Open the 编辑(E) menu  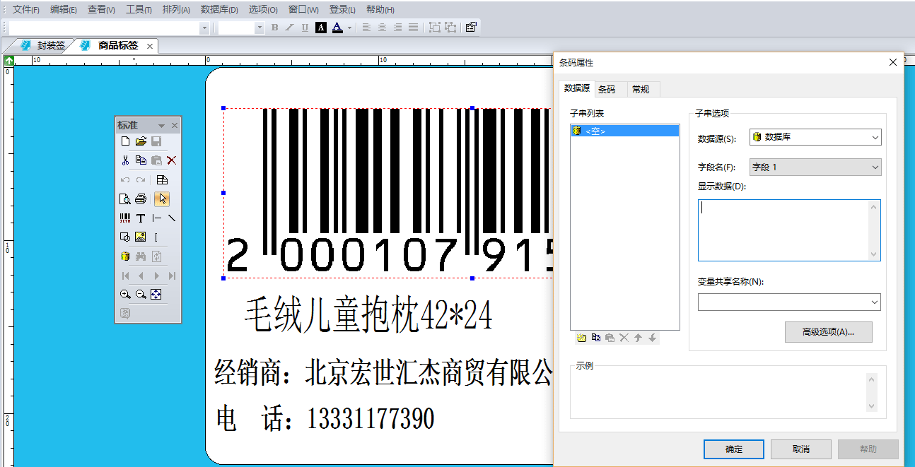click(x=64, y=10)
